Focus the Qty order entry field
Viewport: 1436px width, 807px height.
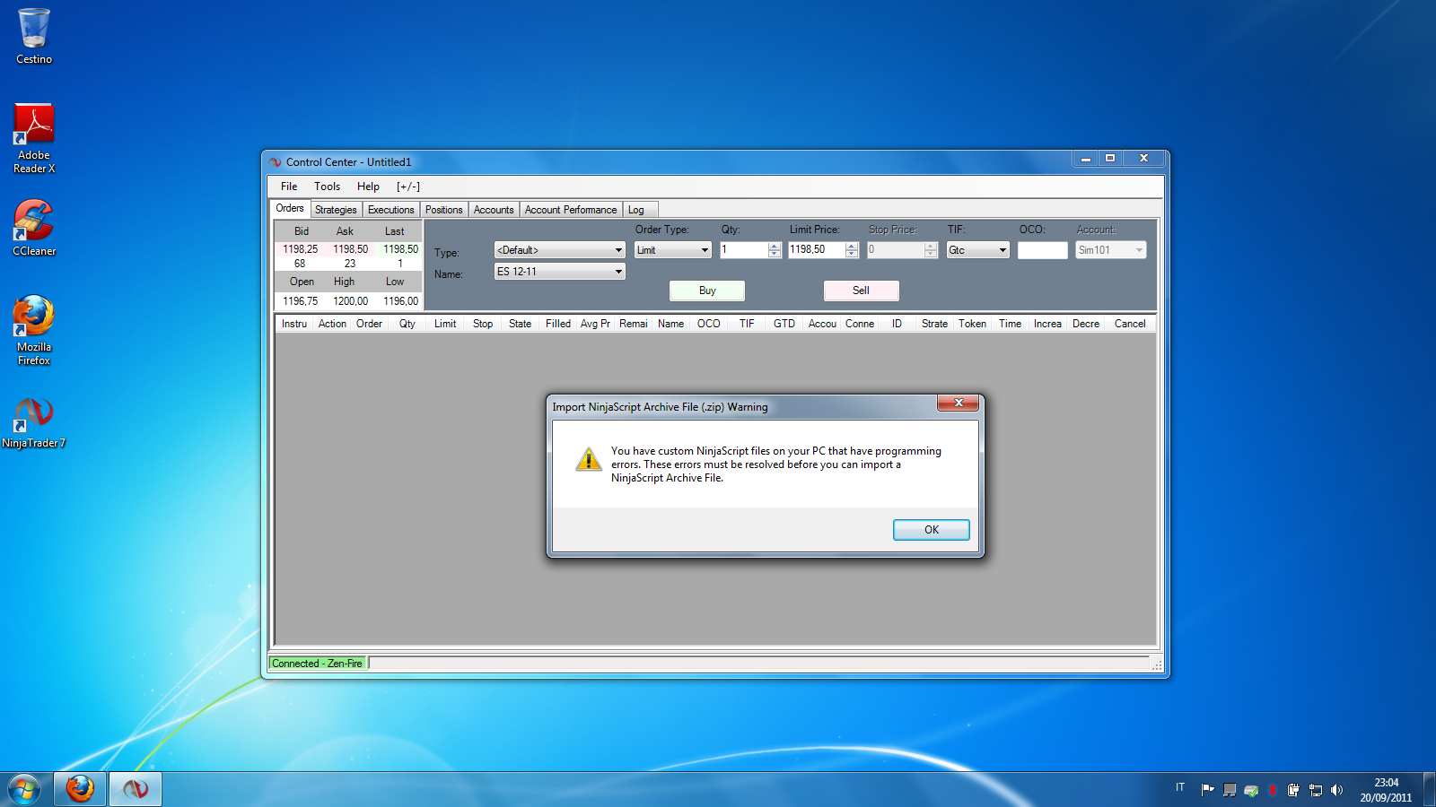[744, 250]
